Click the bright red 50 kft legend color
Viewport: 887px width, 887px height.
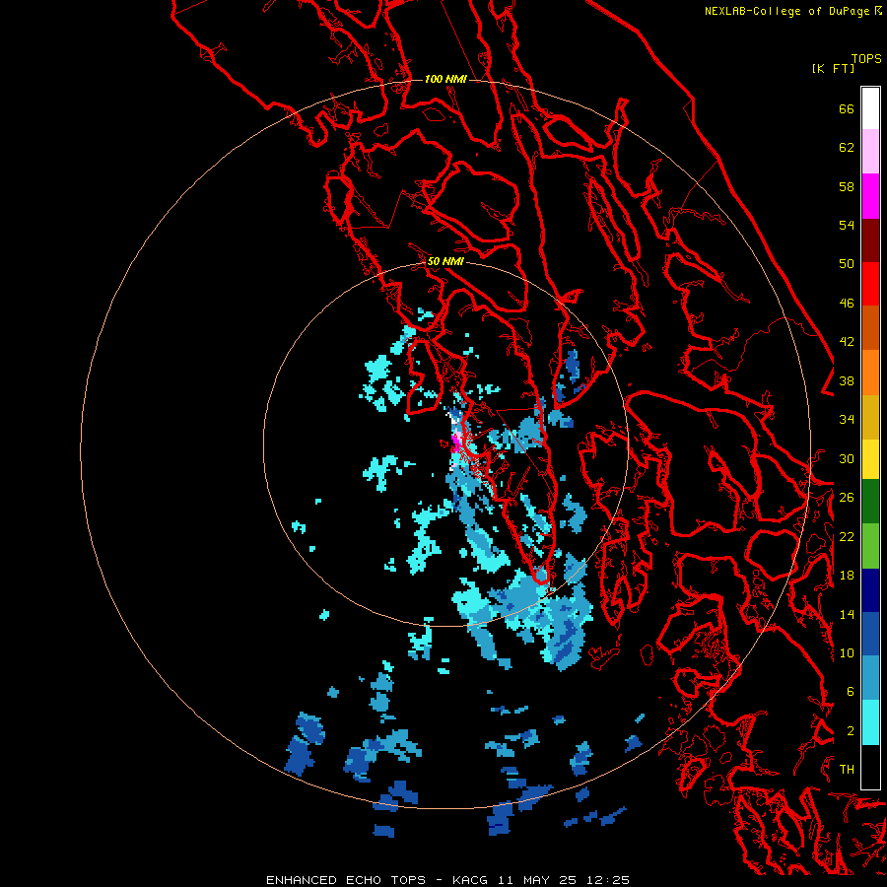[870, 284]
